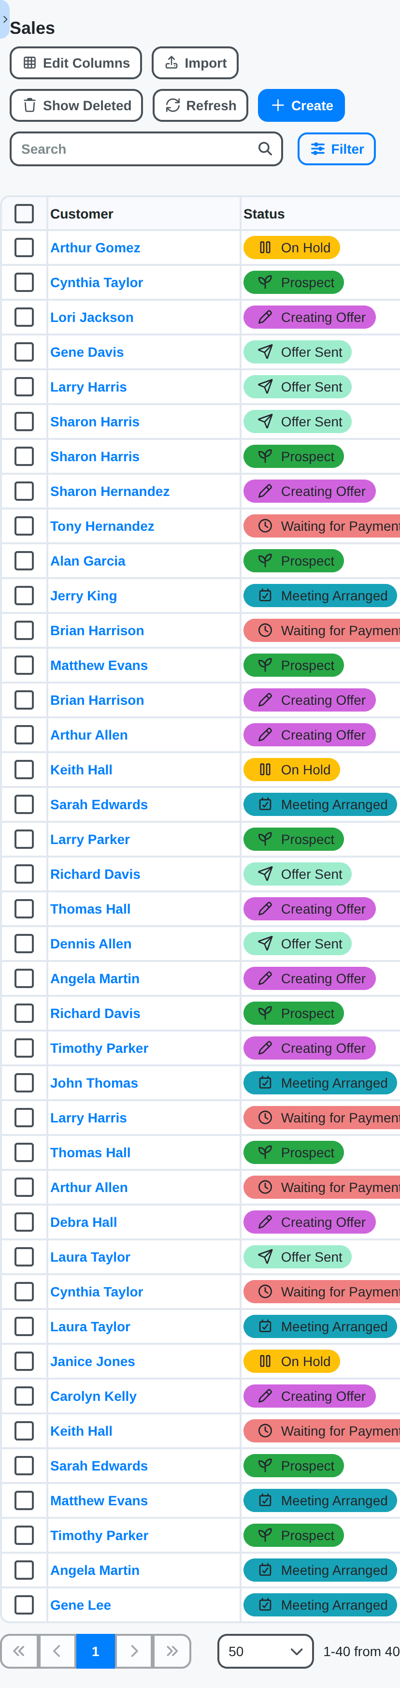Click the trash icon on Show Deleted button

(29, 105)
